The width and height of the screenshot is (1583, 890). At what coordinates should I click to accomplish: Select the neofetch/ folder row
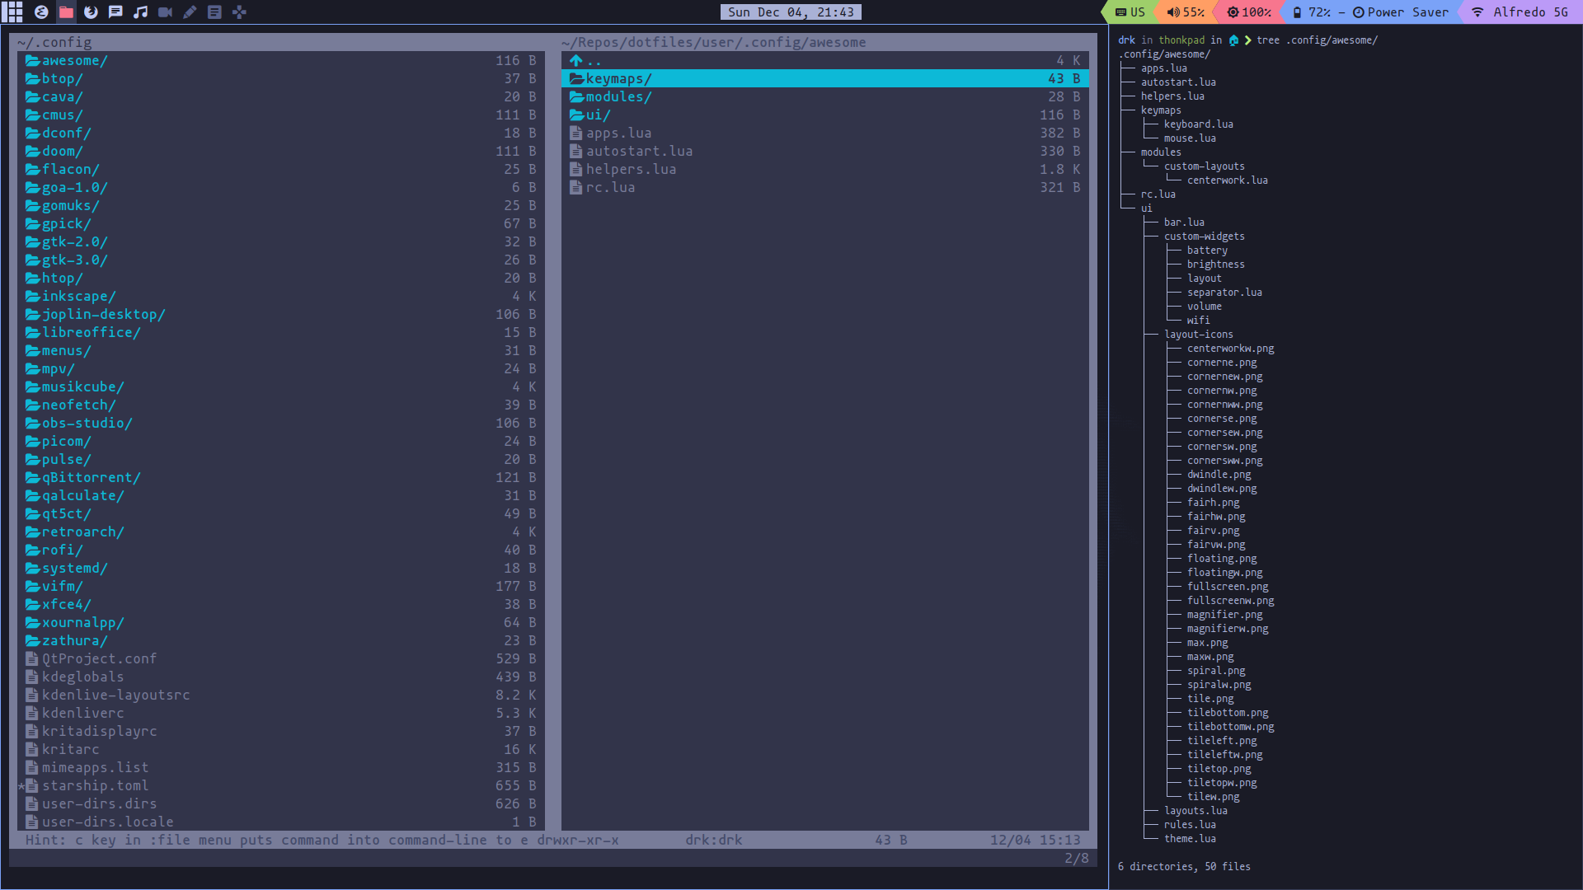point(281,405)
